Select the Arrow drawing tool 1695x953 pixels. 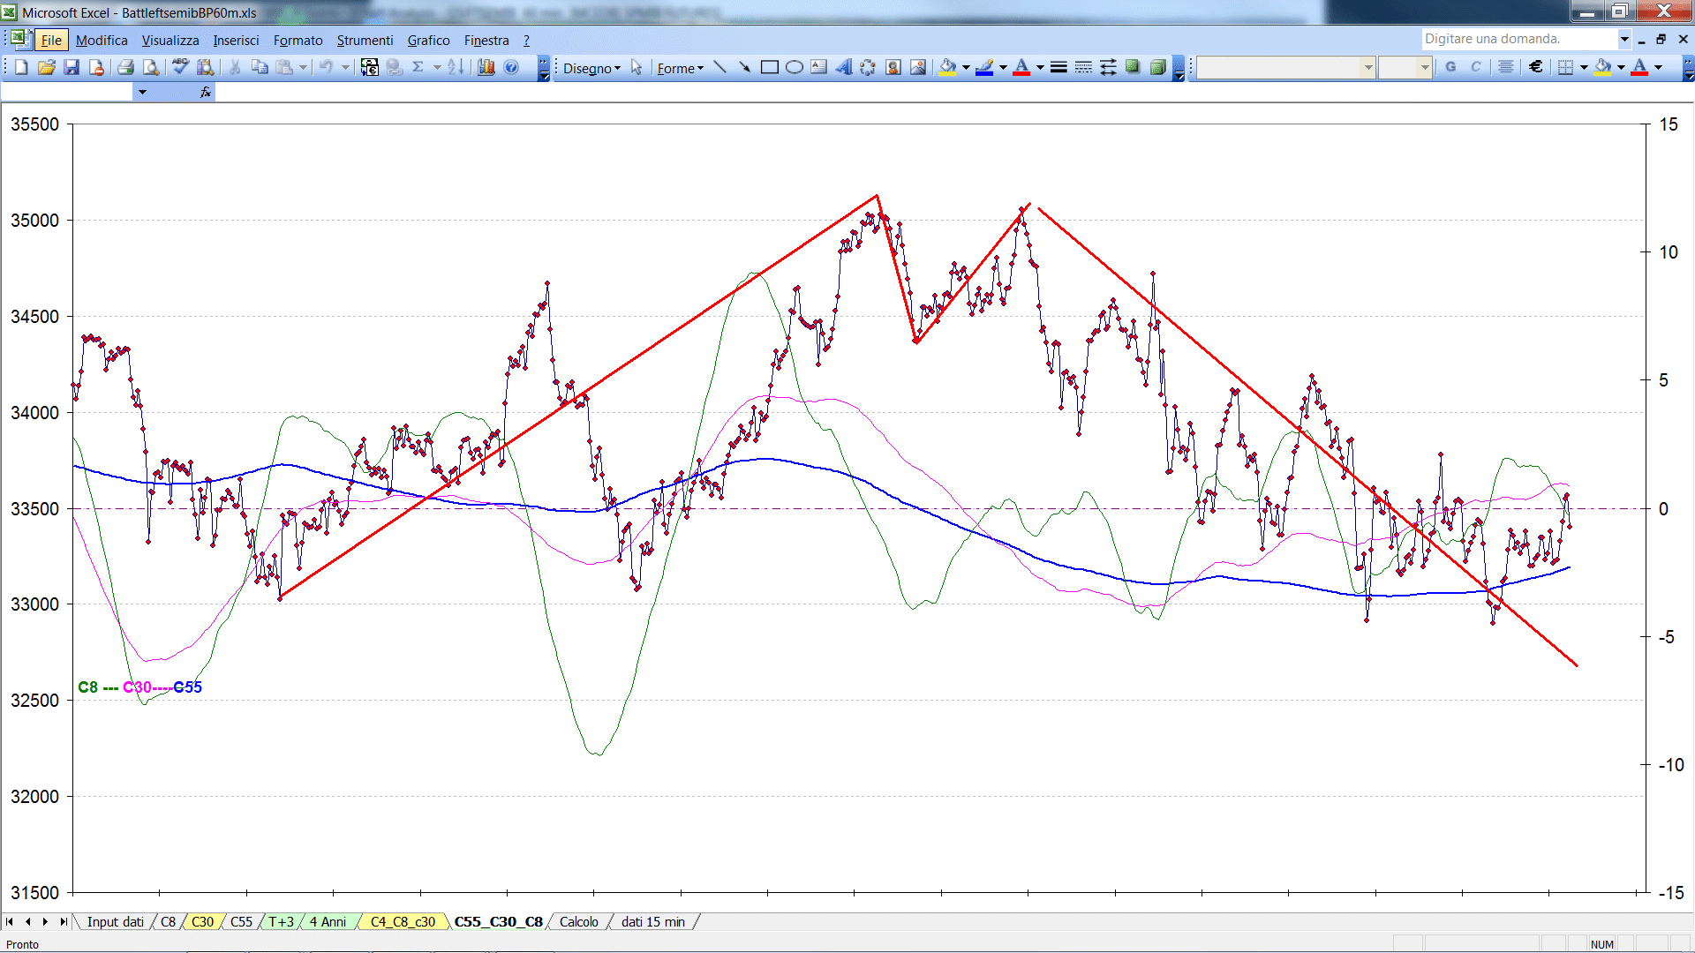tap(744, 67)
